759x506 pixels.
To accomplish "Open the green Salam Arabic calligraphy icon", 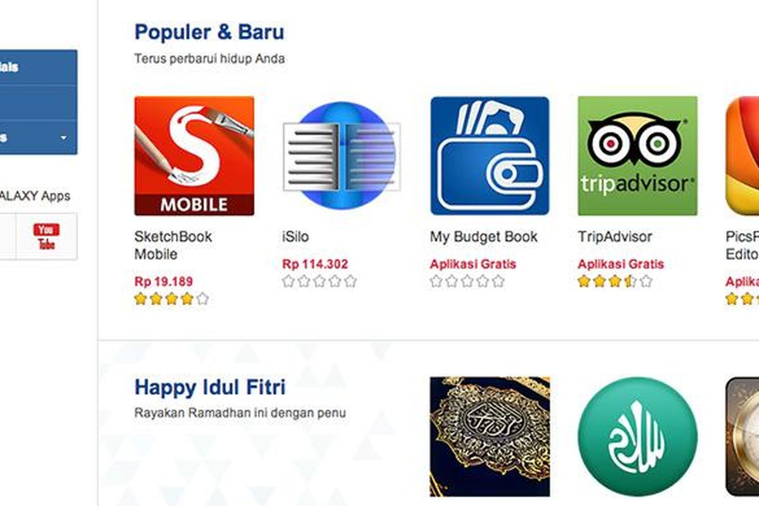I will point(638,437).
